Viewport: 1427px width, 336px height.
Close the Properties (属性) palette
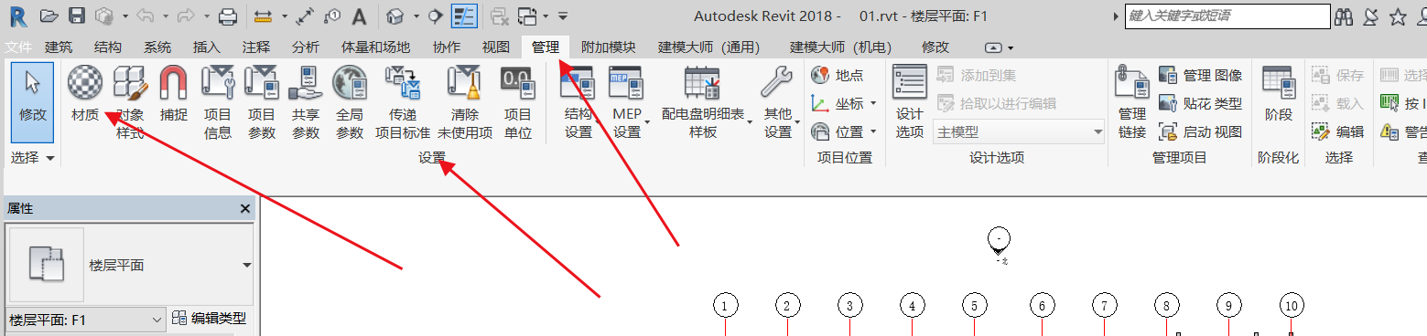pyautogui.click(x=244, y=209)
